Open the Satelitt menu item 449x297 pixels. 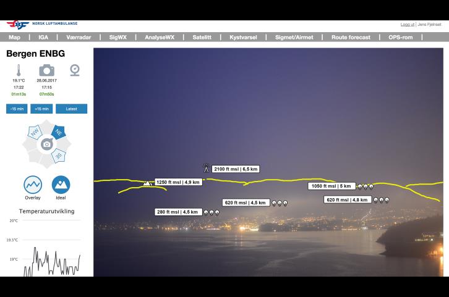pyautogui.click(x=202, y=37)
